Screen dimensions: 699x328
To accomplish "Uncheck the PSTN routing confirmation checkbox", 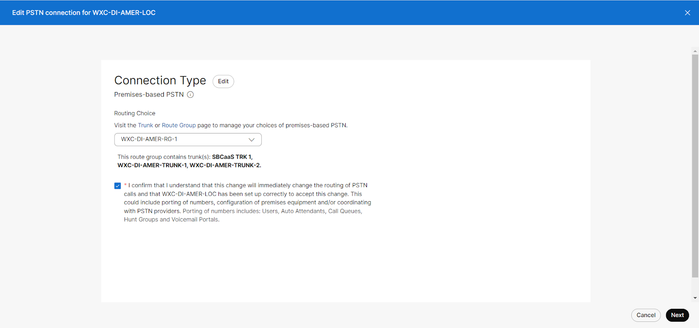I will point(118,186).
